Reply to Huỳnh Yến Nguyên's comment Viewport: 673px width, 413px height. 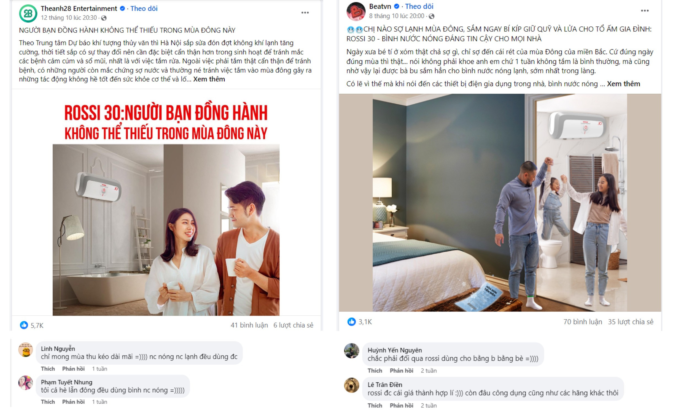coord(401,371)
